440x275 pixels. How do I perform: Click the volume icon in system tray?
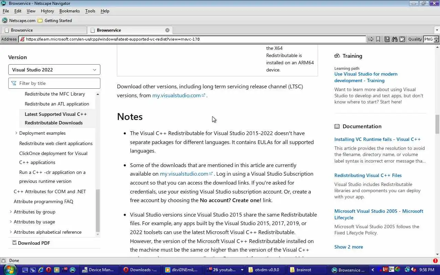(414, 270)
